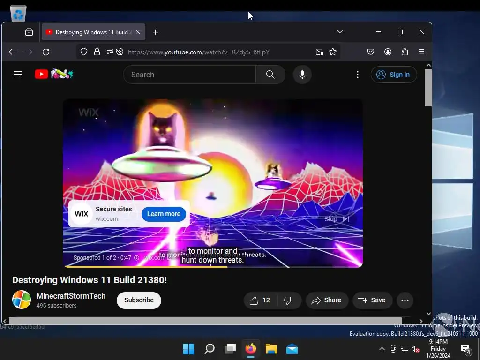
Task: Click the muted volume tray icon
Action: 415,349
